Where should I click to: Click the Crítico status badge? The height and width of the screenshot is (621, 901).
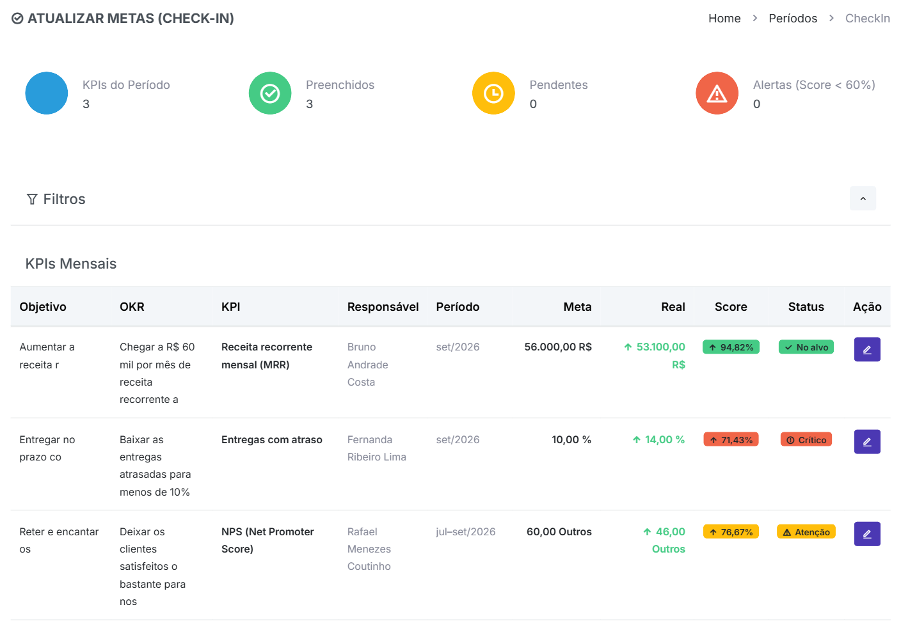point(806,439)
